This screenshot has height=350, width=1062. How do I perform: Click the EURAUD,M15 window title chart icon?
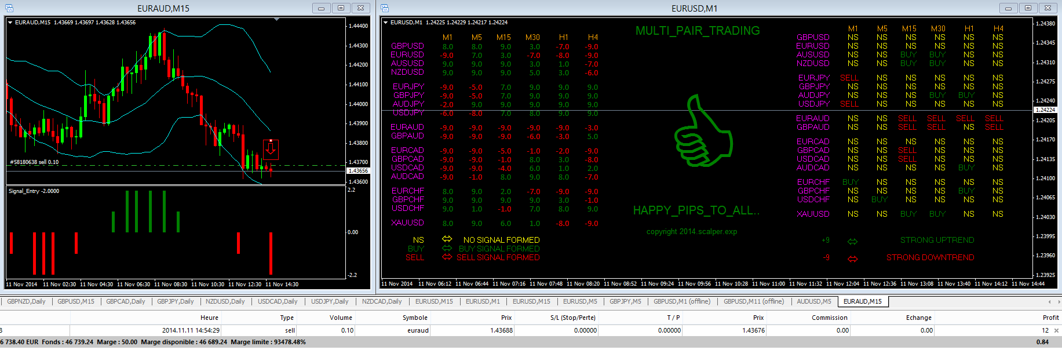tap(9, 8)
